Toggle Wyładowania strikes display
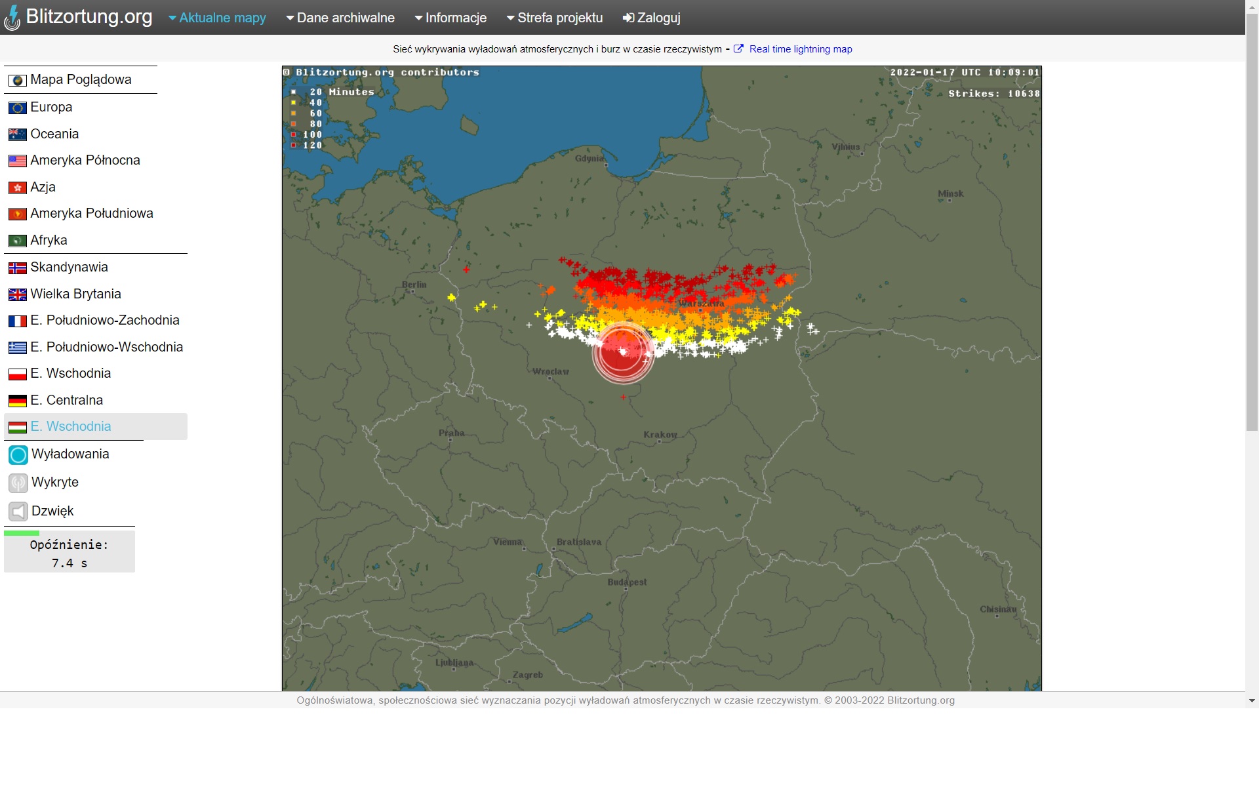1259x804 pixels. [x=18, y=454]
